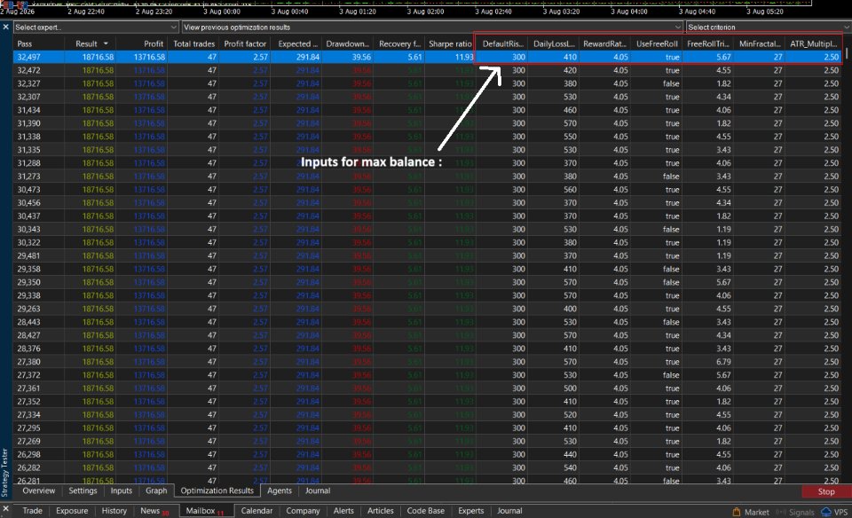Screen dimensions: 852x518
Task: Switch to the Graph tab
Action: click(x=156, y=491)
